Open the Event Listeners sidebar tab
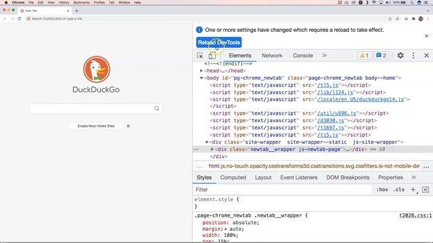 pyautogui.click(x=299, y=178)
